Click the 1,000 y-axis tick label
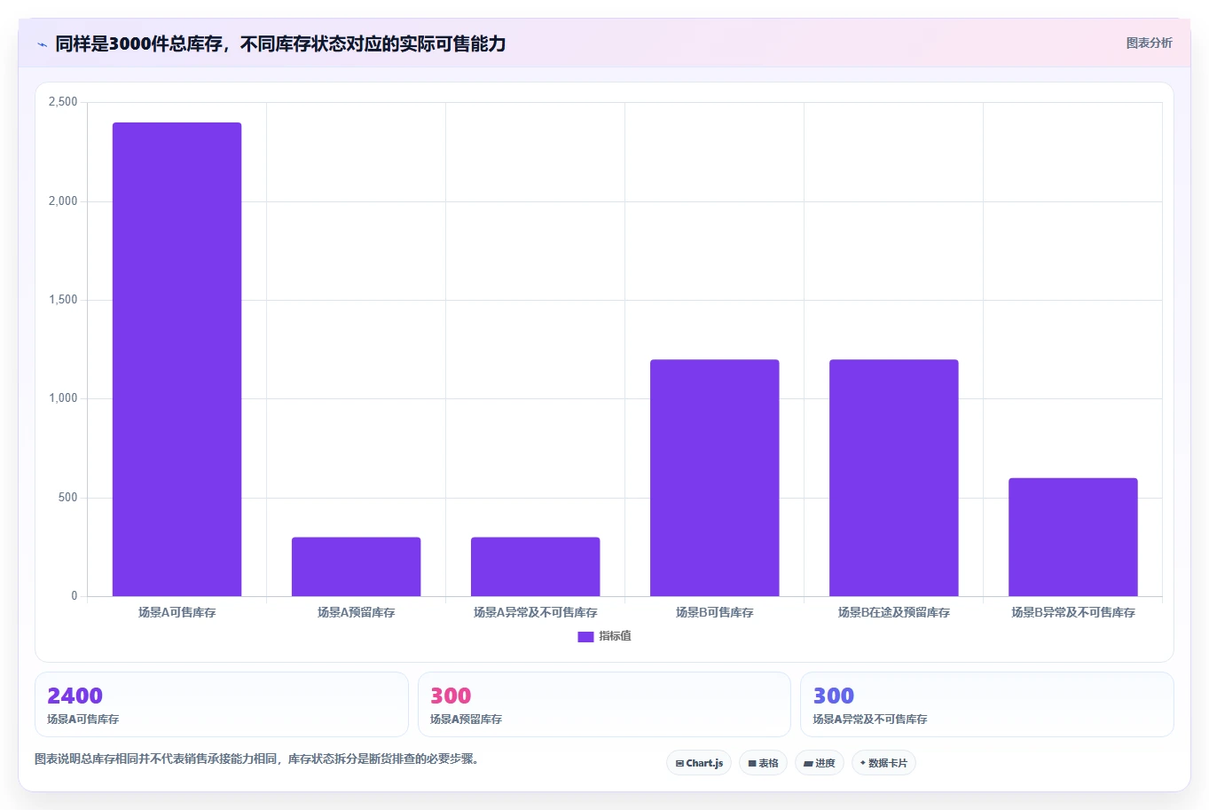The height and width of the screenshot is (810, 1209). click(63, 398)
